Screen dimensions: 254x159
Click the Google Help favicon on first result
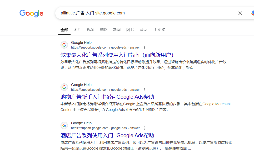(64, 45)
